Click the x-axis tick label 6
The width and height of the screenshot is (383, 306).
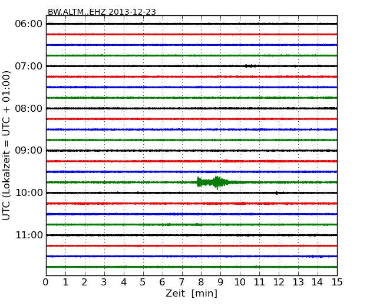click(x=162, y=282)
